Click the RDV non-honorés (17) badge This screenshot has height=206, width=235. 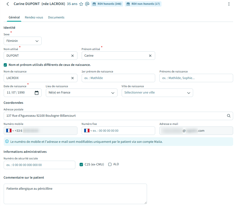143,4
